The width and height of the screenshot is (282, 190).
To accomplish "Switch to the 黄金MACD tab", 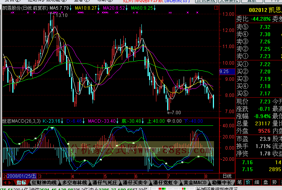I will click(x=195, y=183).
